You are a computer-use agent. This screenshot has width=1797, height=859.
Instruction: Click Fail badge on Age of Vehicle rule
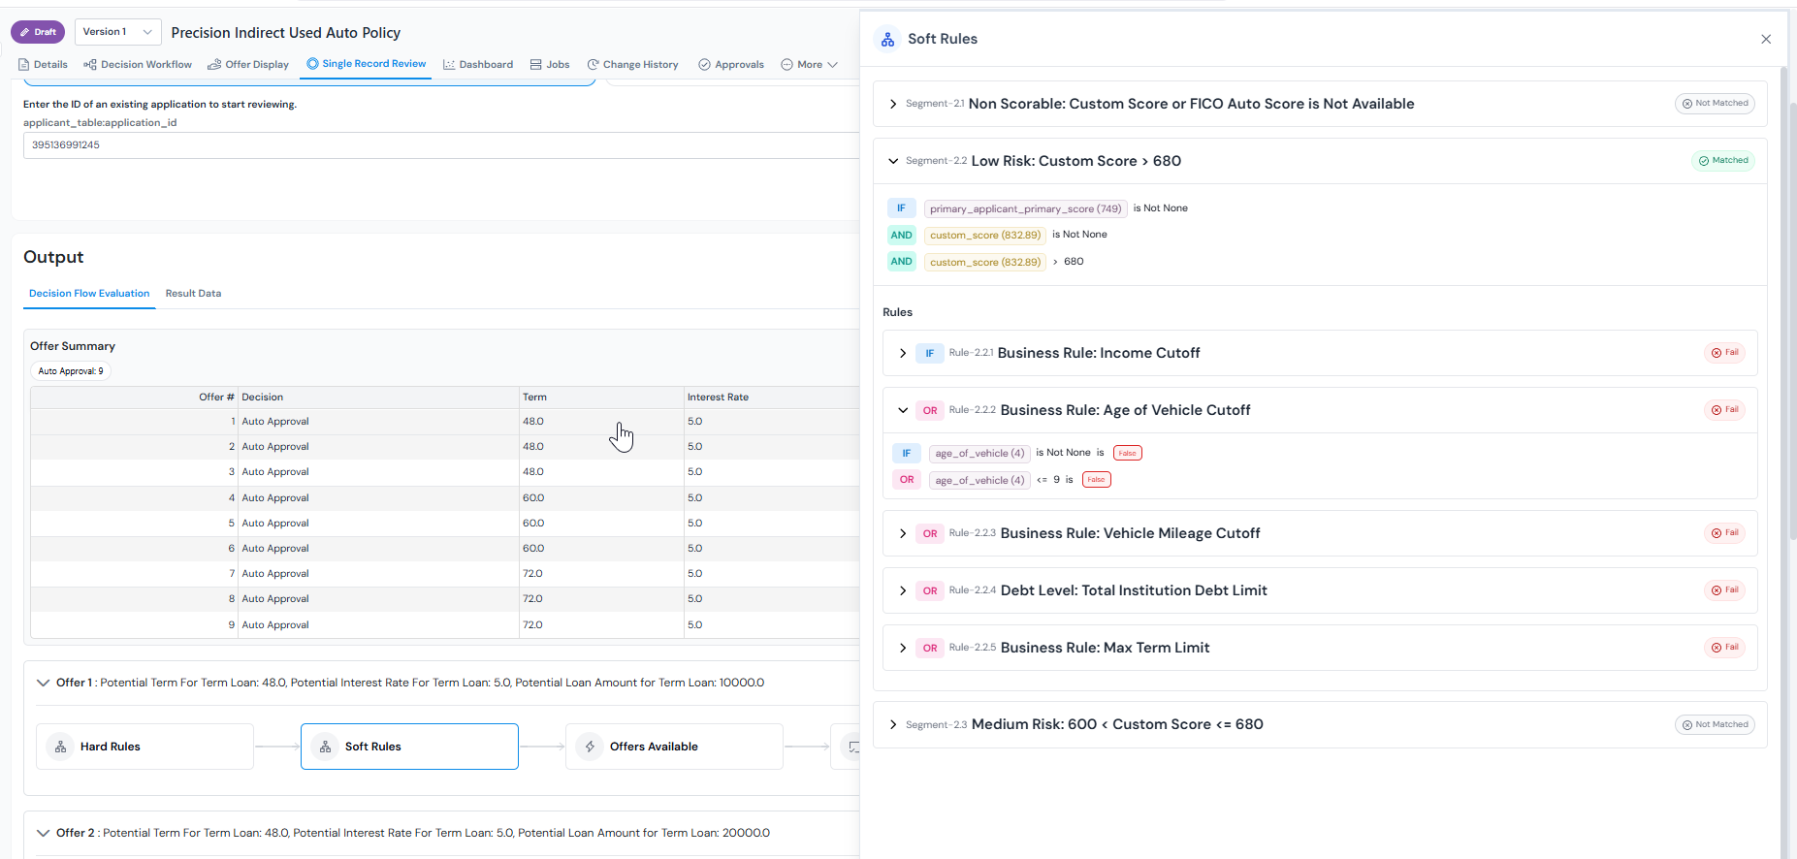click(x=1724, y=410)
